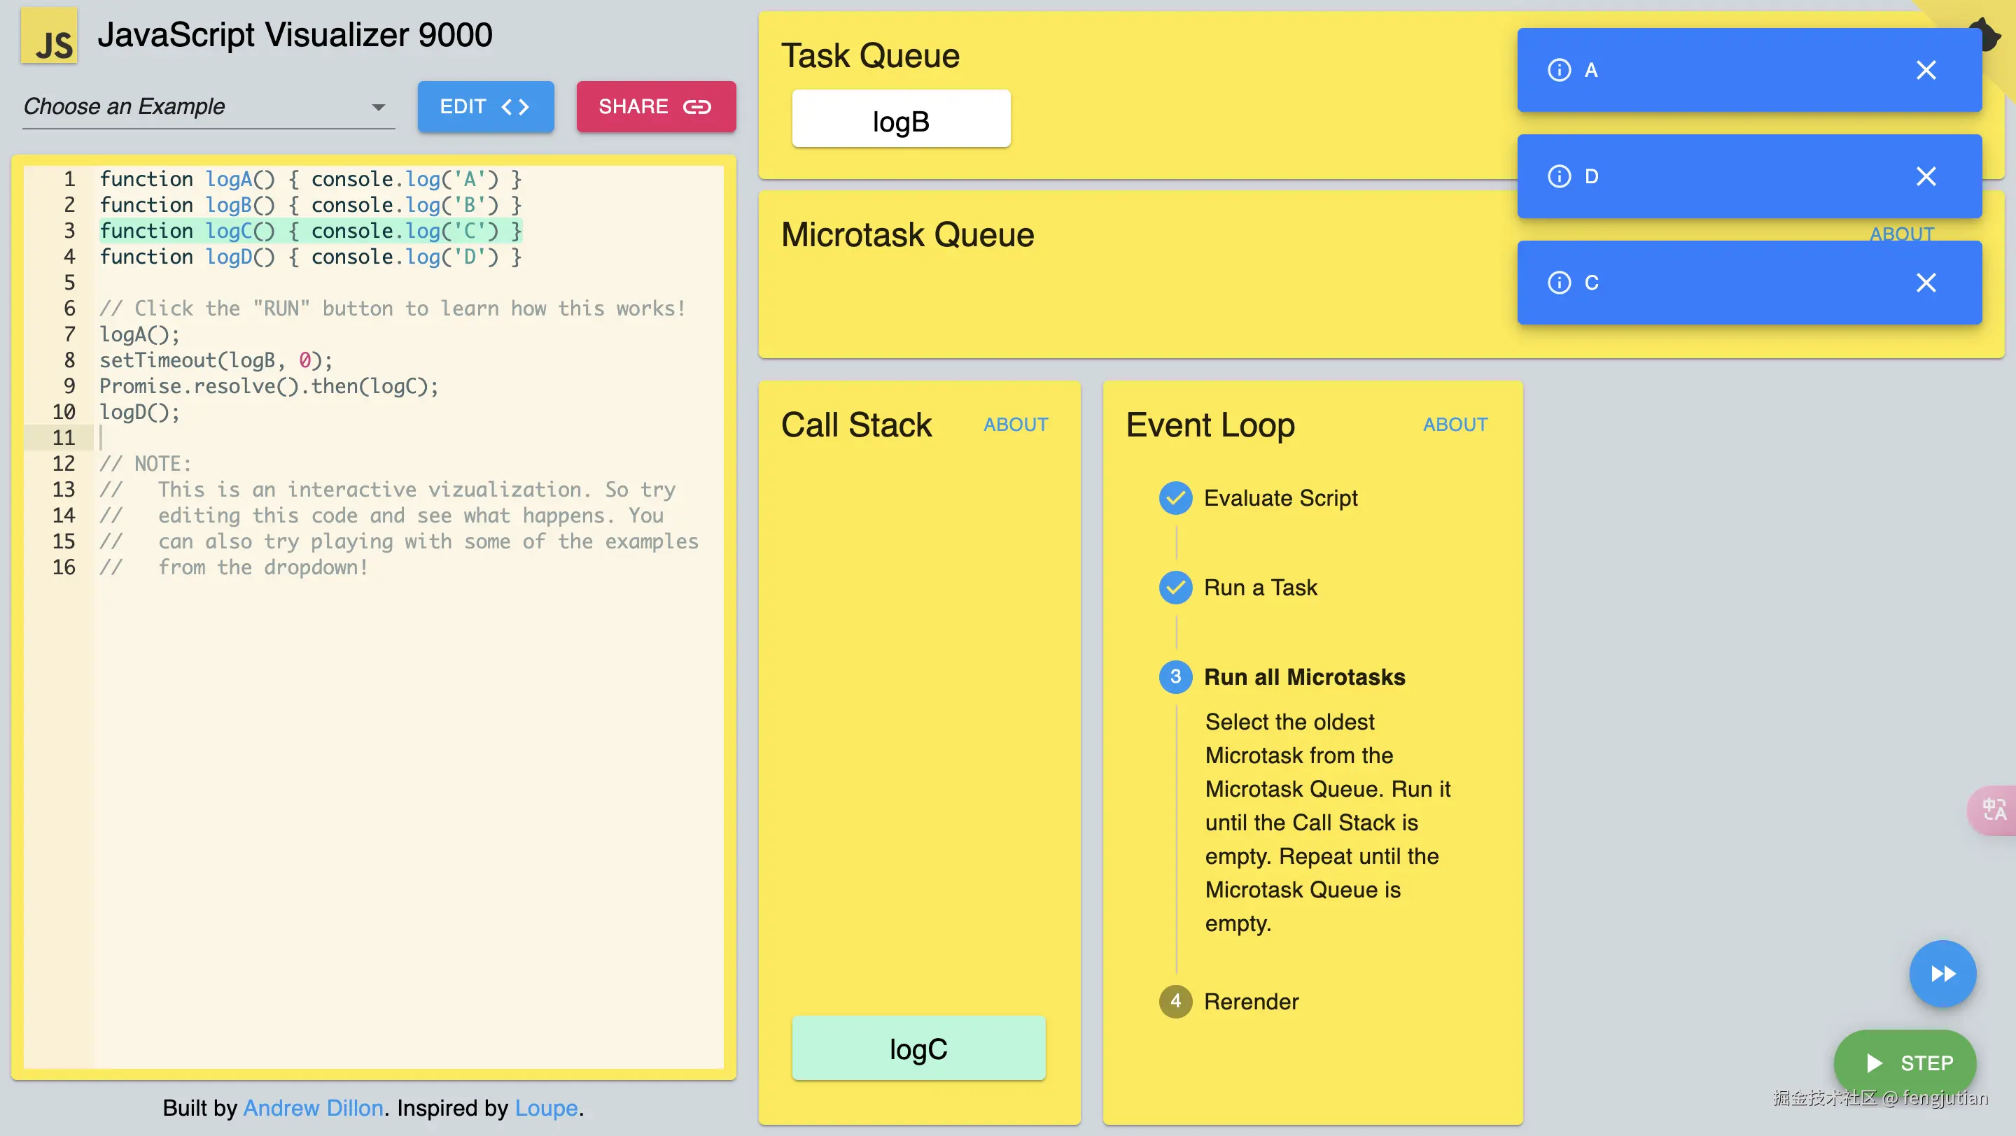Click info icon on 'D' notification

pyautogui.click(x=1558, y=177)
